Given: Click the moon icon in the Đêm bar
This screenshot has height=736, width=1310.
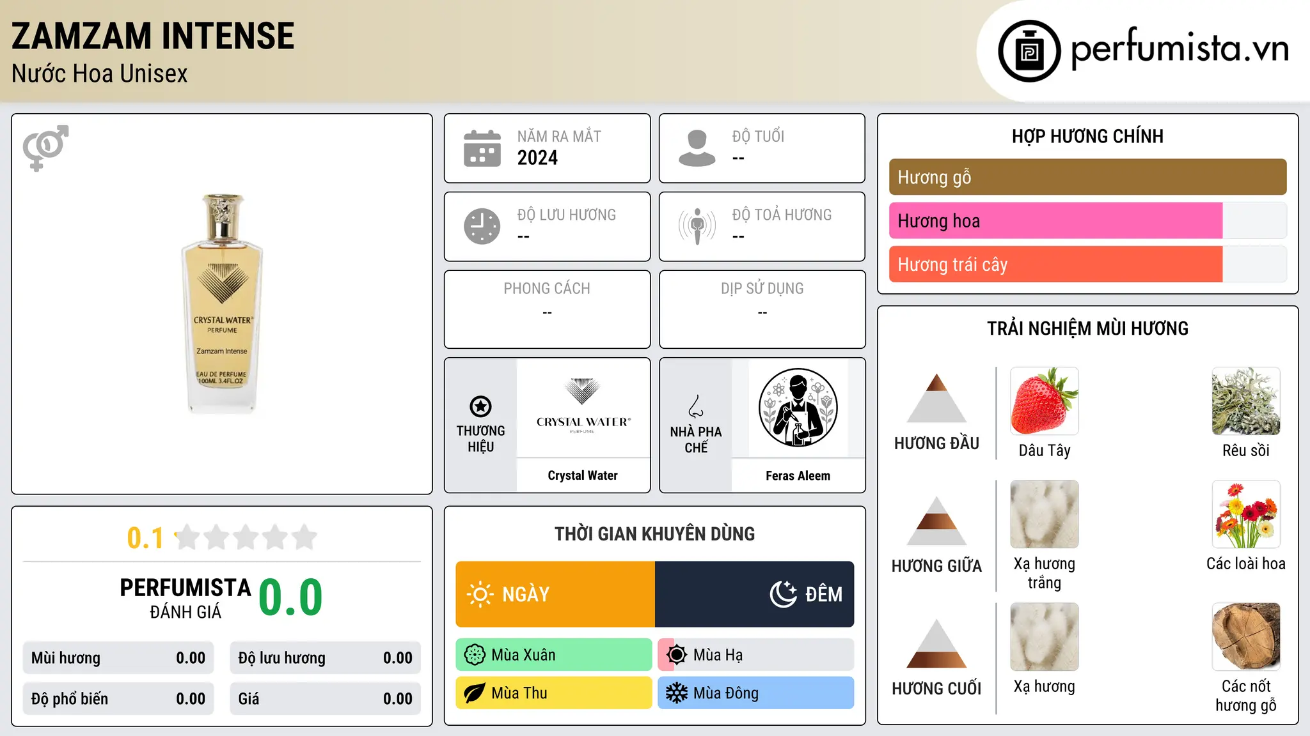Looking at the screenshot, I should point(783,594).
